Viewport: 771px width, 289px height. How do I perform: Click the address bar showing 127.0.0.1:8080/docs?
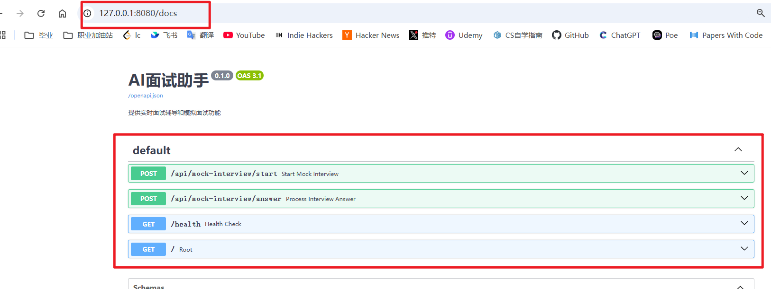click(x=138, y=13)
